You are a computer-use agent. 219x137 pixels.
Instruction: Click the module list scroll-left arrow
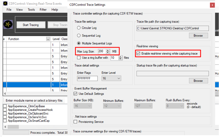[5, 127]
